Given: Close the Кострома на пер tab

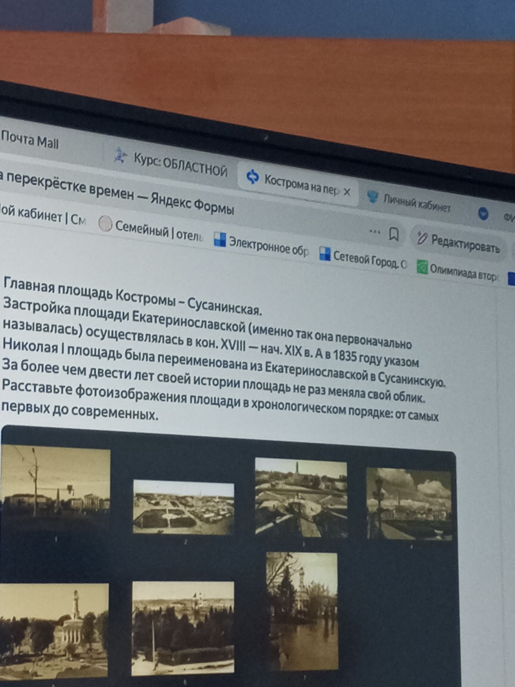Looking at the screenshot, I should (x=347, y=192).
